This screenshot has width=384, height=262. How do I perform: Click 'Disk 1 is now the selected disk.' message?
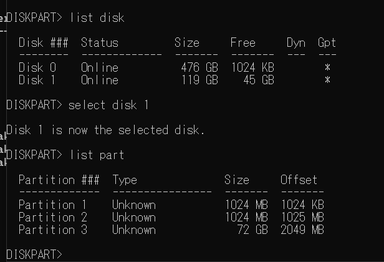[105, 130]
